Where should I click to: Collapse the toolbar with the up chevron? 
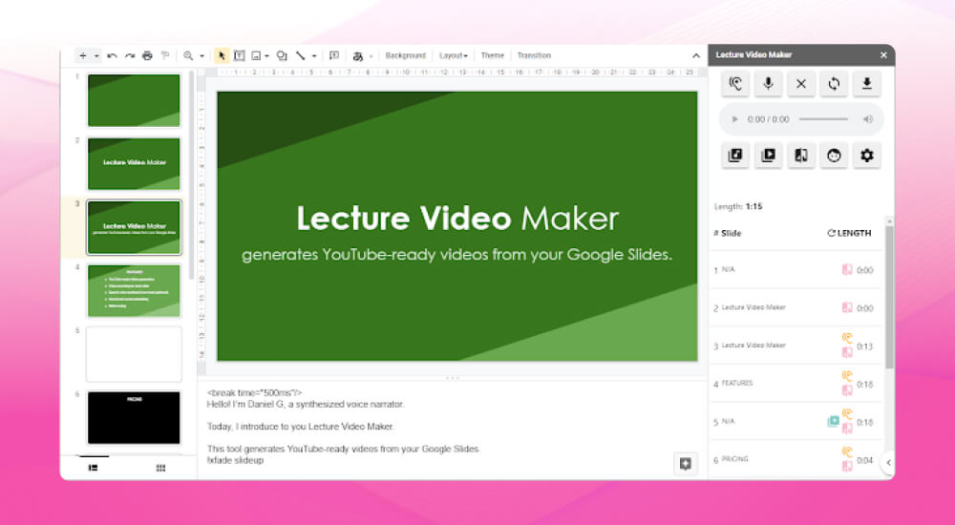695,55
